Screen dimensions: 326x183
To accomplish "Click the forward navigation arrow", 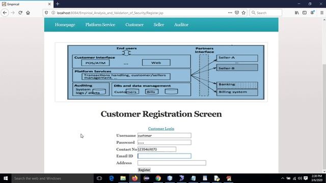I will 13,13.
